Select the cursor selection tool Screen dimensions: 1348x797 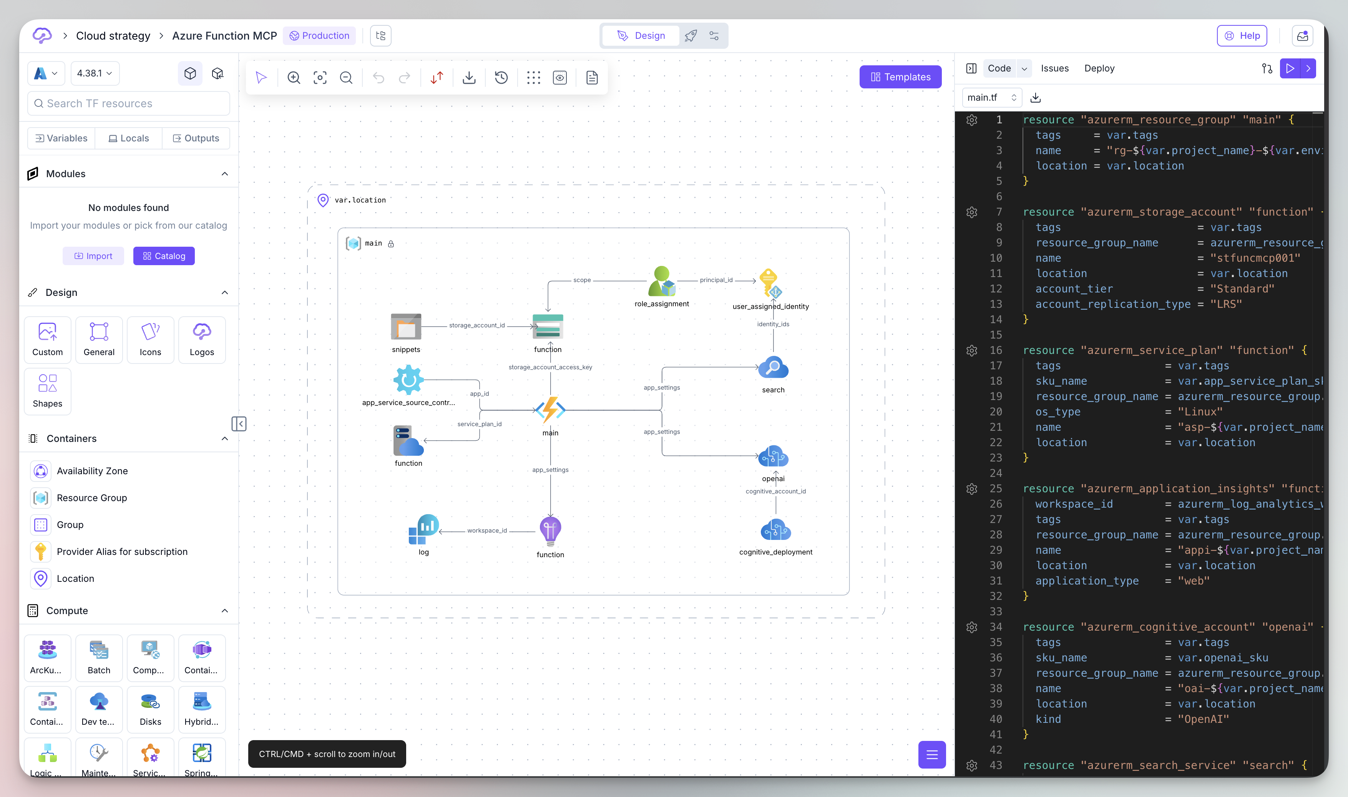[261, 77]
